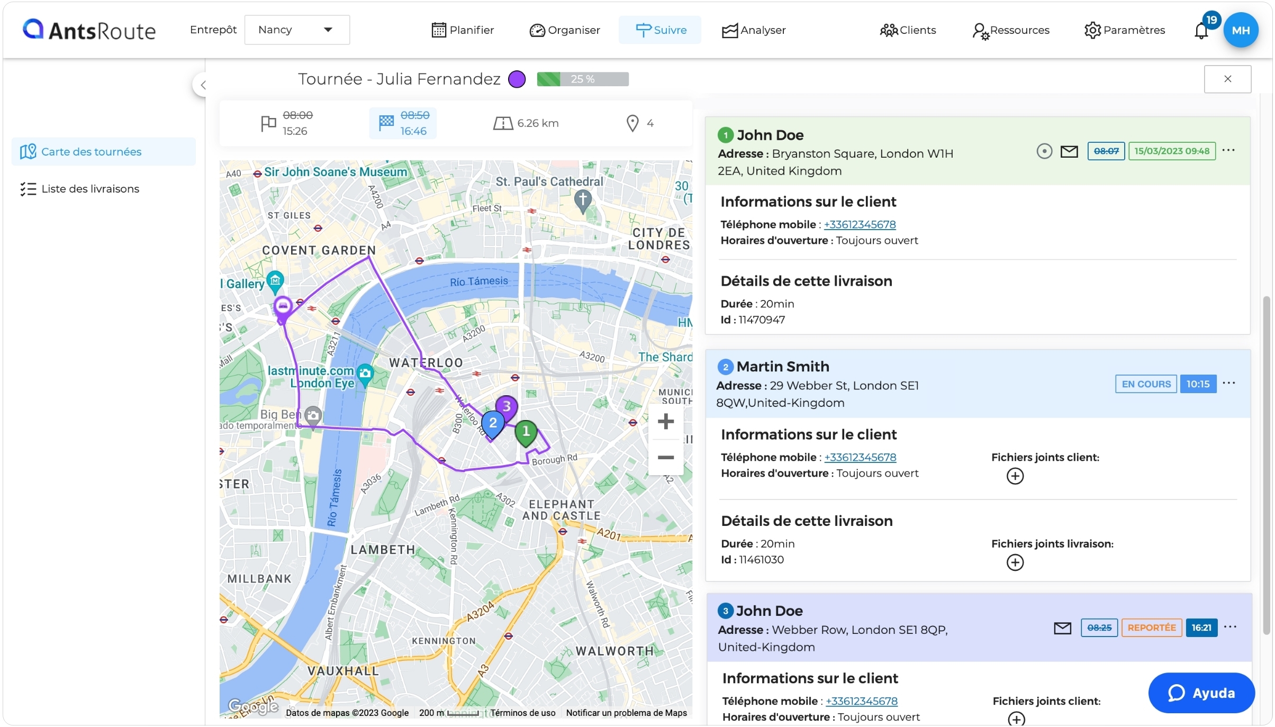Screen dimensions: 1275x727
Task: Click envelope icon on John Doe stop 3
Action: 1062,628
